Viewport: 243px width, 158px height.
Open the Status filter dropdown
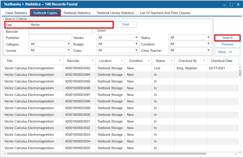pyautogui.click(x=190, y=37)
